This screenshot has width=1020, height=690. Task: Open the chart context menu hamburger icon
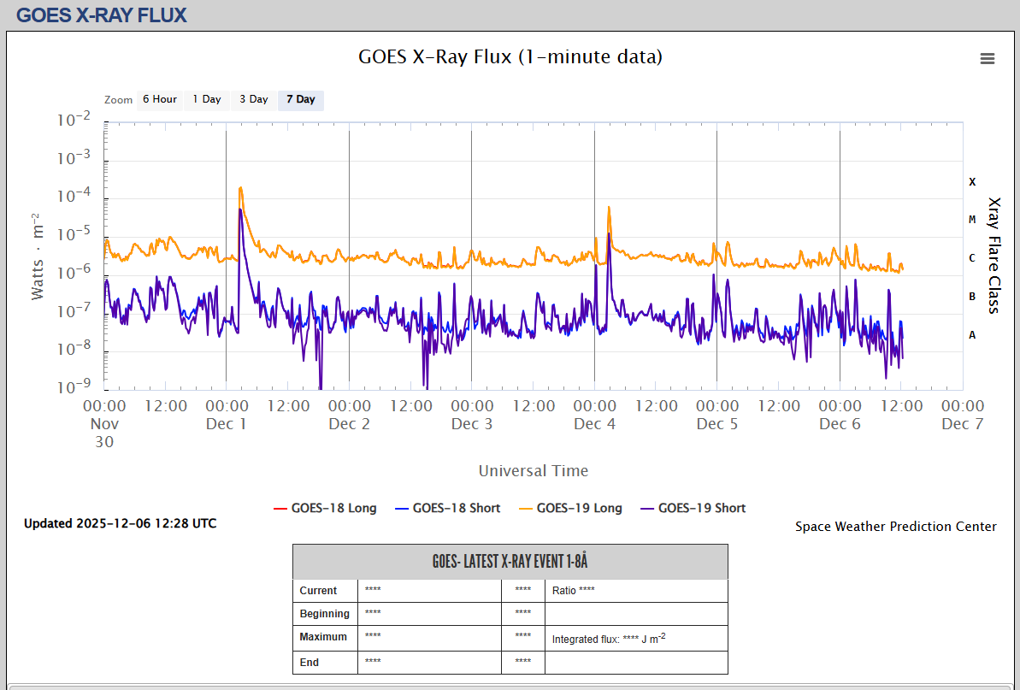point(988,58)
